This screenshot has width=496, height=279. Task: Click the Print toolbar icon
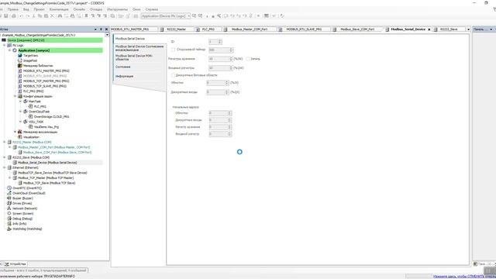(x=14, y=15)
